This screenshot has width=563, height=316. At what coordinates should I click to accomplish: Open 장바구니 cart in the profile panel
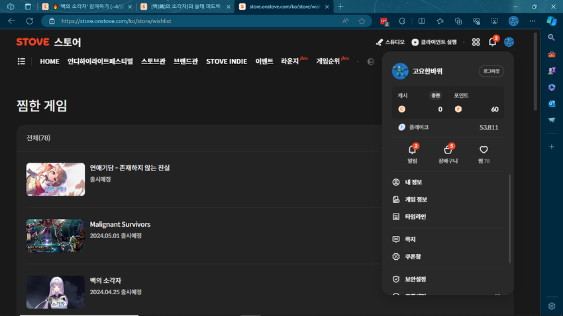click(x=448, y=154)
